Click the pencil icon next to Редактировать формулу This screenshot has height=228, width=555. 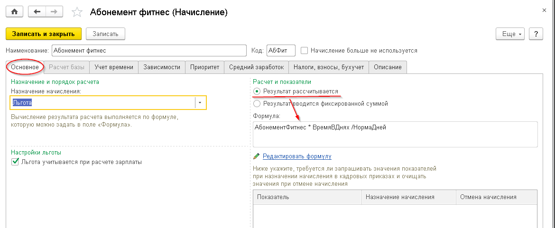click(x=257, y=156)
